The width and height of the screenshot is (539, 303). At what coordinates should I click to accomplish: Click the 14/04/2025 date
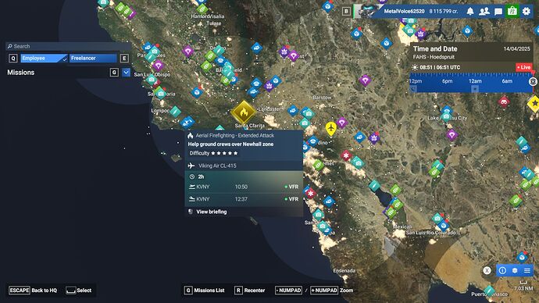click(516, 48)
